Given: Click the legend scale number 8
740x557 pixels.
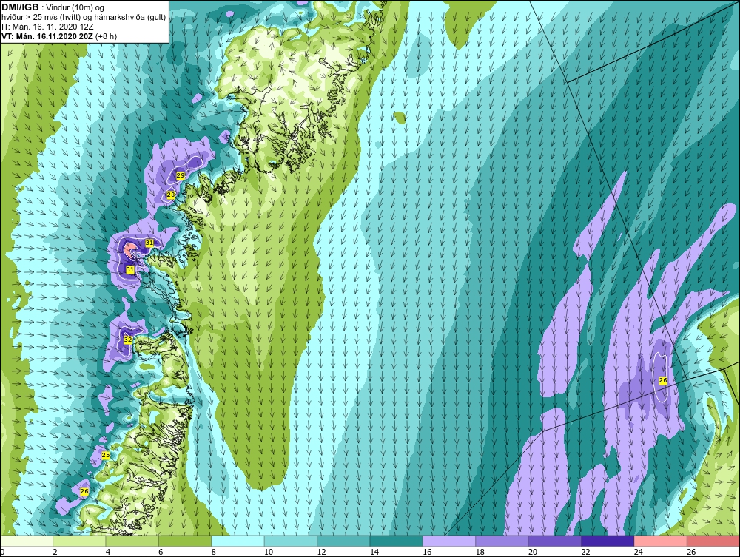Looking at the screenshot, I should pos(214,552).
